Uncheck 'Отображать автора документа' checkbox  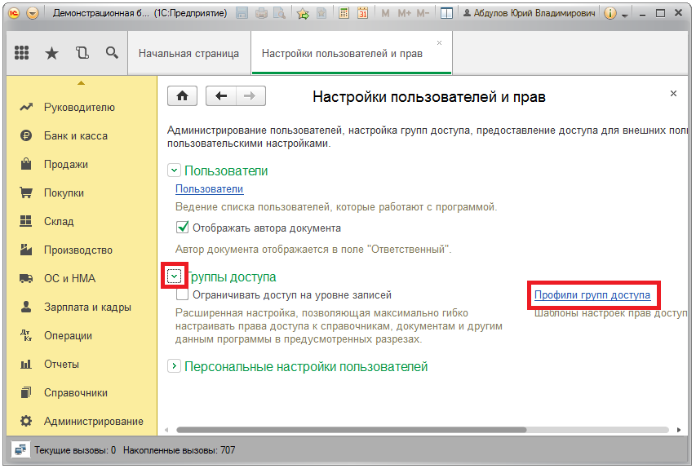coord(183,228)
